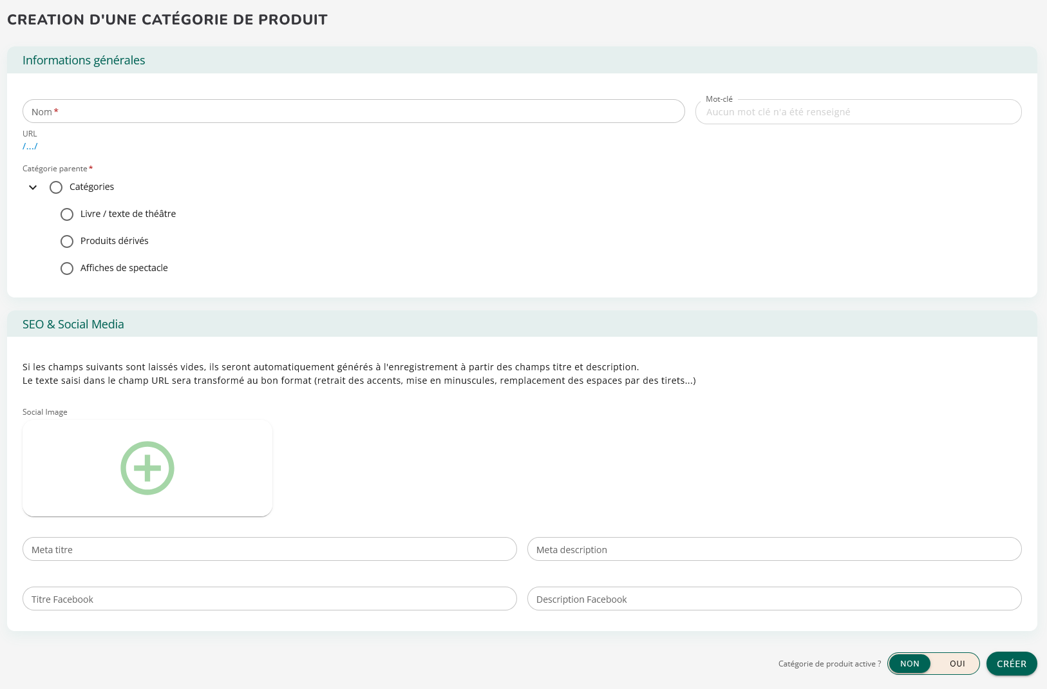Click the Nom input field
1047x689 pixels.
coord(354,111)
